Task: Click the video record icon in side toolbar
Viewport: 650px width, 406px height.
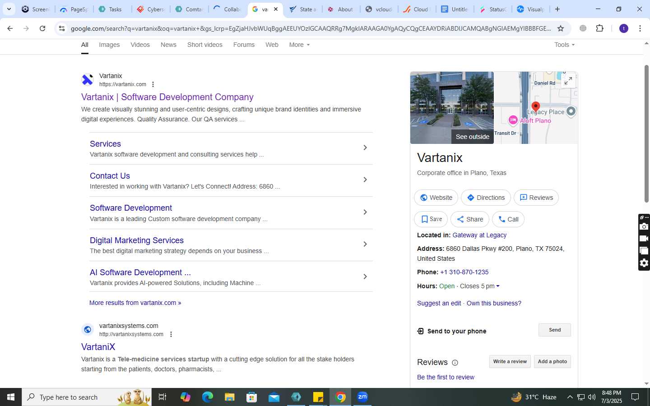Action: coord(644,239)
